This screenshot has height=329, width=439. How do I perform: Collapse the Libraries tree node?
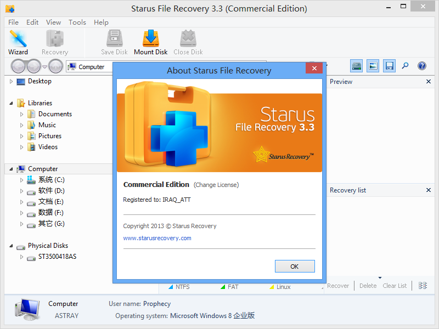tap(11, 103)
